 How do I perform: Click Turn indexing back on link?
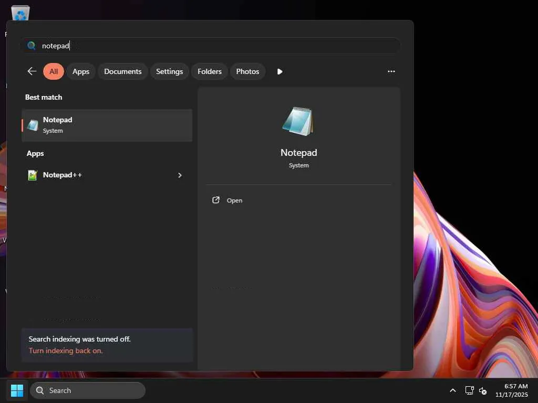tap(66, 351)
